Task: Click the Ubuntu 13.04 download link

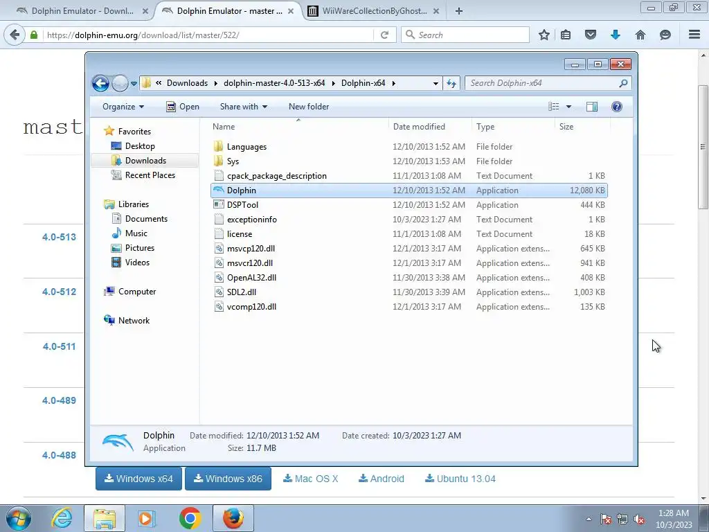Action: 460,479
